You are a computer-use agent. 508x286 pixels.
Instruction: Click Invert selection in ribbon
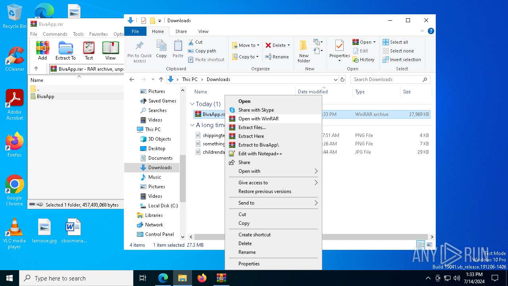coord(402,60)
